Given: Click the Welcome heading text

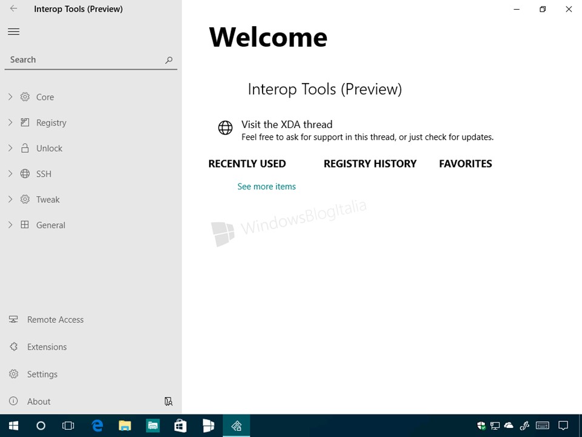Looking at the screenshot, I should (268, 37).
